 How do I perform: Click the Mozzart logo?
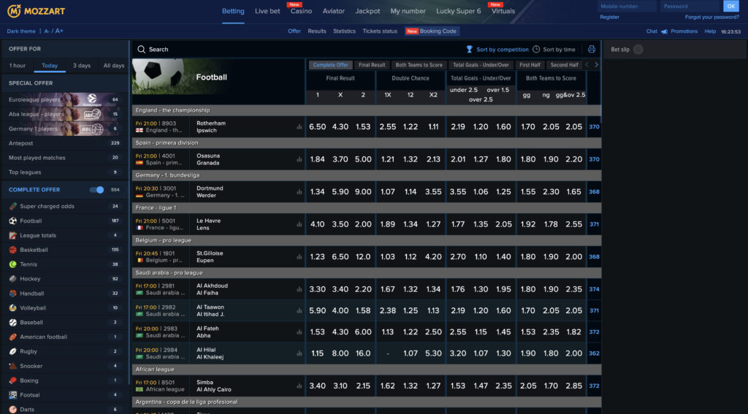tap(37, 11)
